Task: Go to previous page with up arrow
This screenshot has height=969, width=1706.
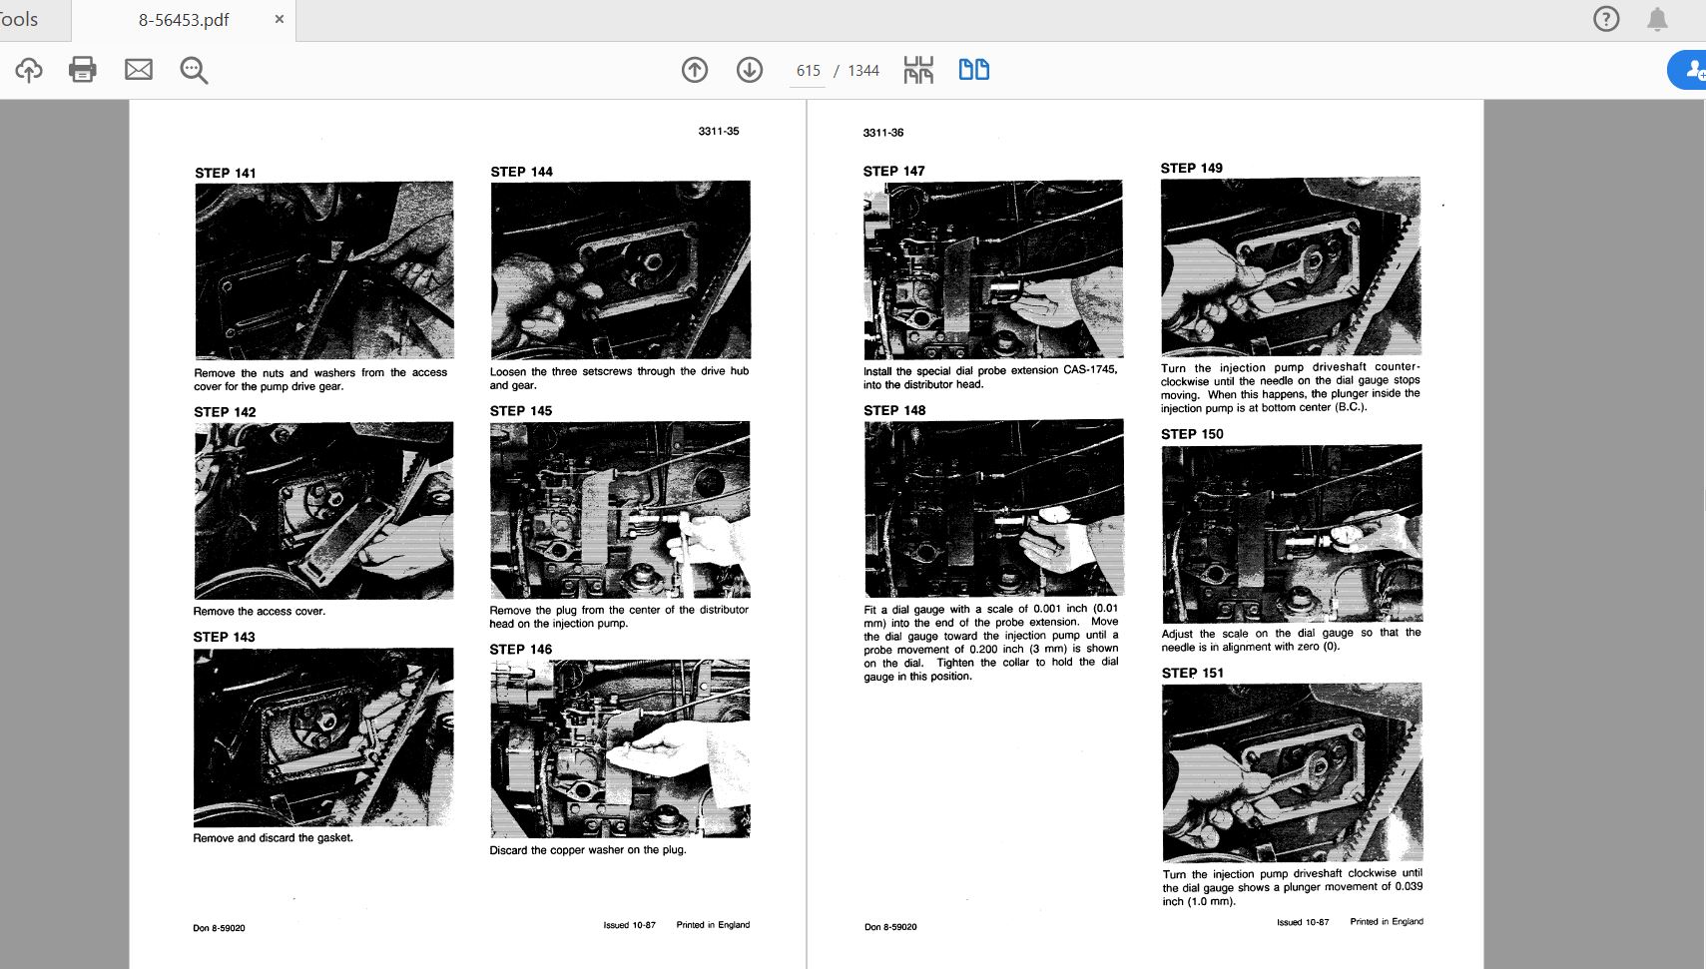Action: (x=695, y=70)
